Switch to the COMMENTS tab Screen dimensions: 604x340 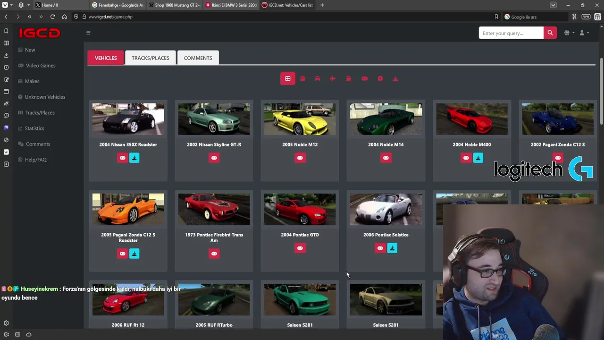point(198,58)
